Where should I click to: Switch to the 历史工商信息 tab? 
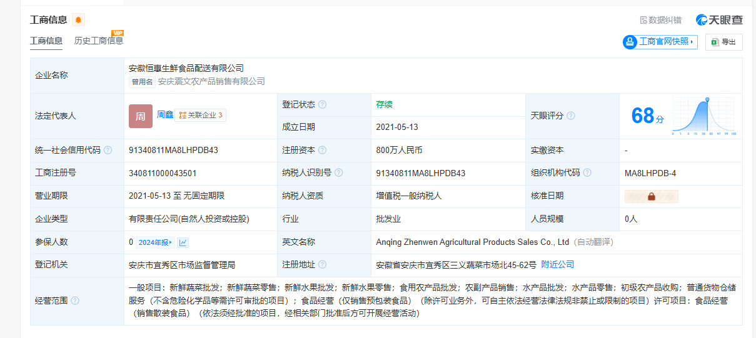click(x=99, y=41)
